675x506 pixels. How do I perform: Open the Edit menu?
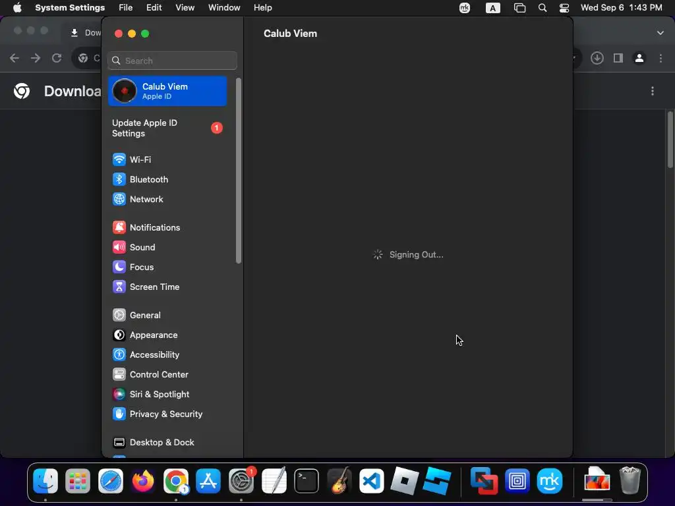[x=154, y=8]
